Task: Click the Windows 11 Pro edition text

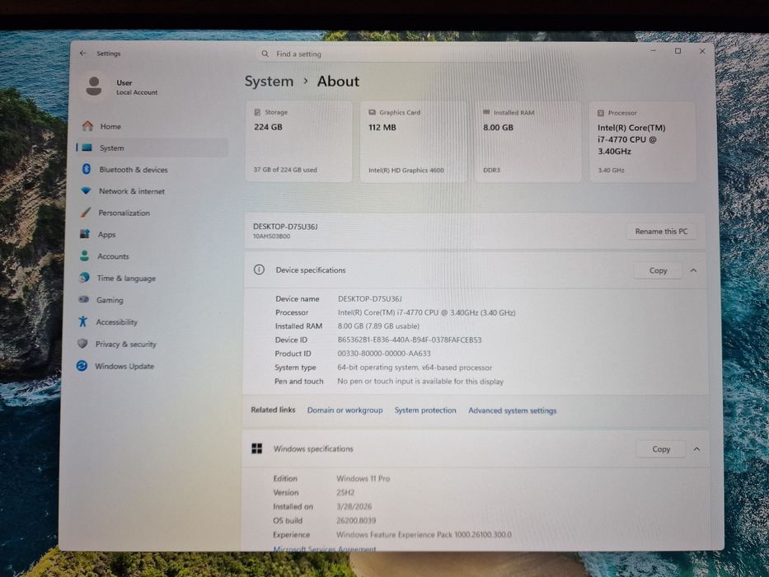Action: pyautogui.click(x=363, y=478)
